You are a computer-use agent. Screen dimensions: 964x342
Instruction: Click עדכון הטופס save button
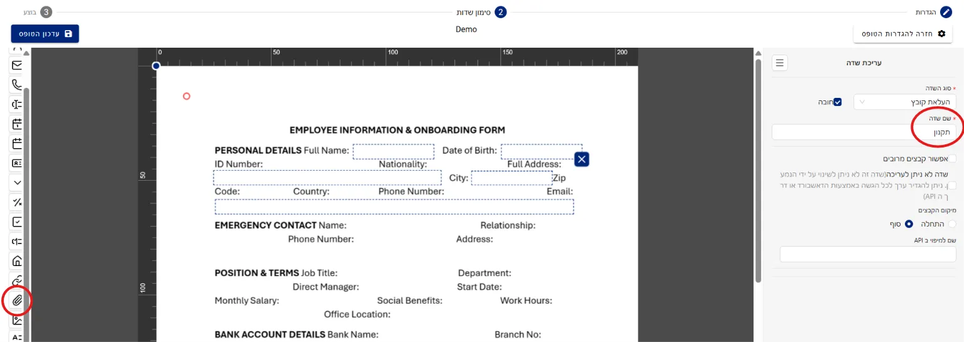45,34
